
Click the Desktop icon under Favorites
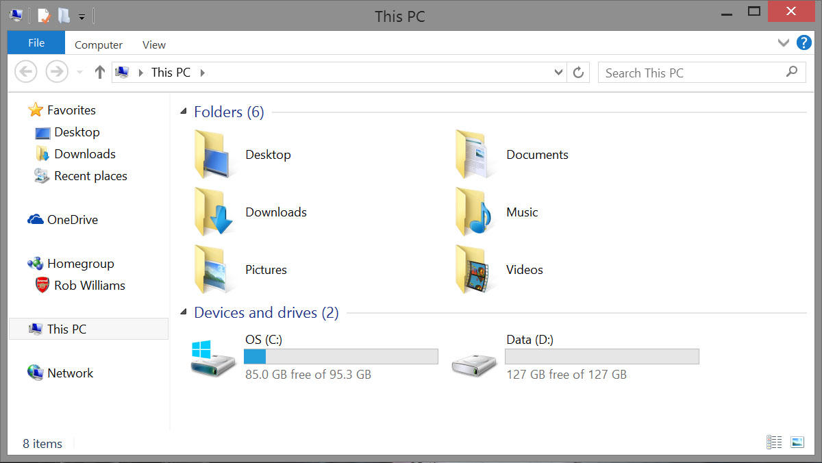point(42,132)
